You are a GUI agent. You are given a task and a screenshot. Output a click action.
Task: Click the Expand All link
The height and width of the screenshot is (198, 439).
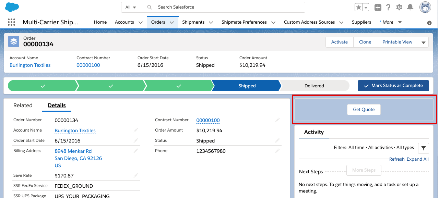pos(418,159)
